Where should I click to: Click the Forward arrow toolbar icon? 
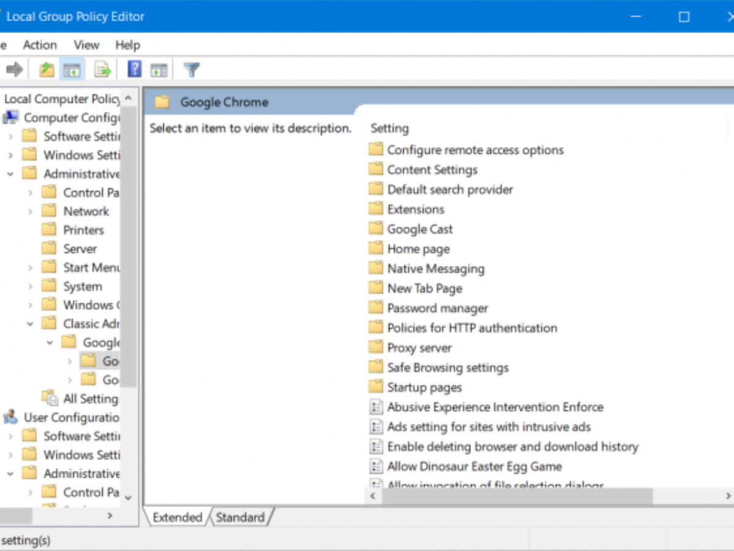pyautogui.click(x=14, y=70)
